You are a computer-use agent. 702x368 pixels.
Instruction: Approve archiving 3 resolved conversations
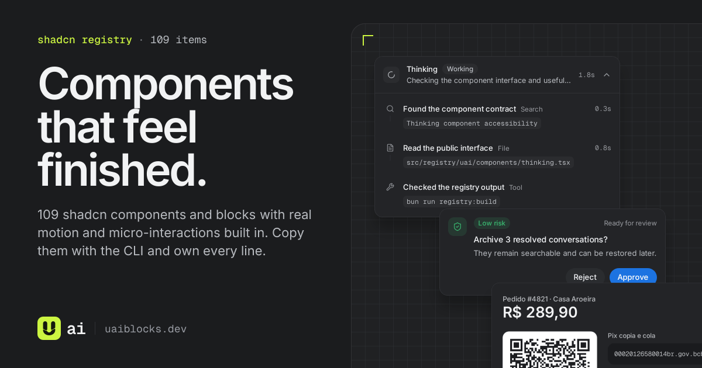pyautogui.click(x=633, y=277)
